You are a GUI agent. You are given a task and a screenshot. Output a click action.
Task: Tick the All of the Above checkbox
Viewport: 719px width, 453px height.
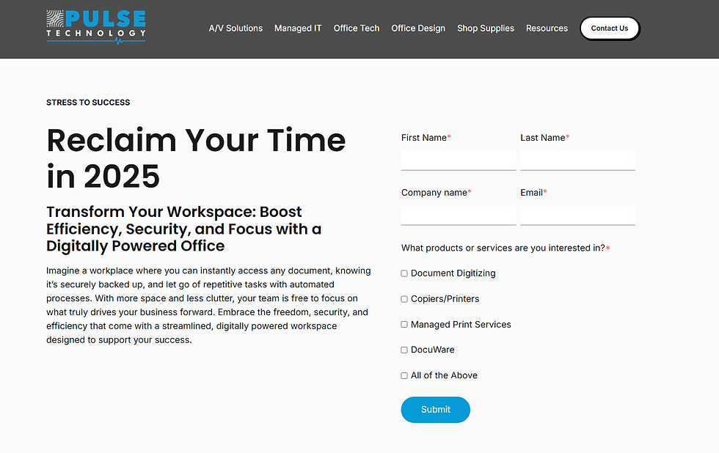coord(404,375)
